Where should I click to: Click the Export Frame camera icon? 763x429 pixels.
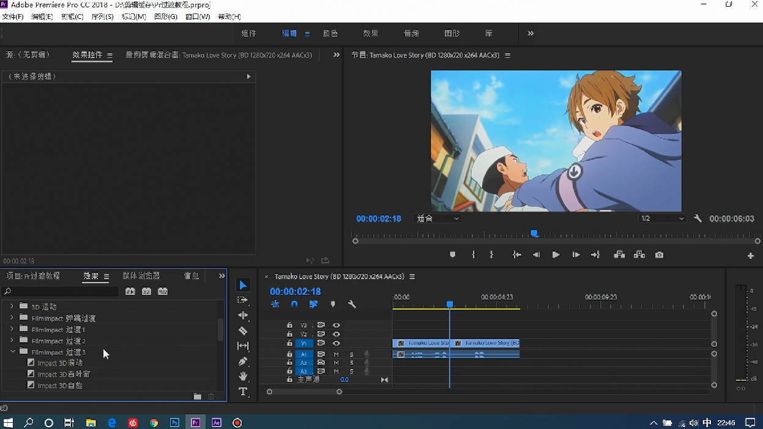pyautogui.click(x=659, y=255)
